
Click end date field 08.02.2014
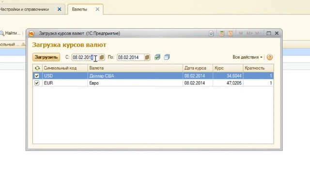click(130, 58)
